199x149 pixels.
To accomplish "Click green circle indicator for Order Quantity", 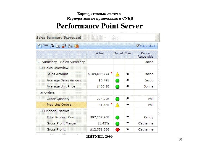I will click(117, 99).
